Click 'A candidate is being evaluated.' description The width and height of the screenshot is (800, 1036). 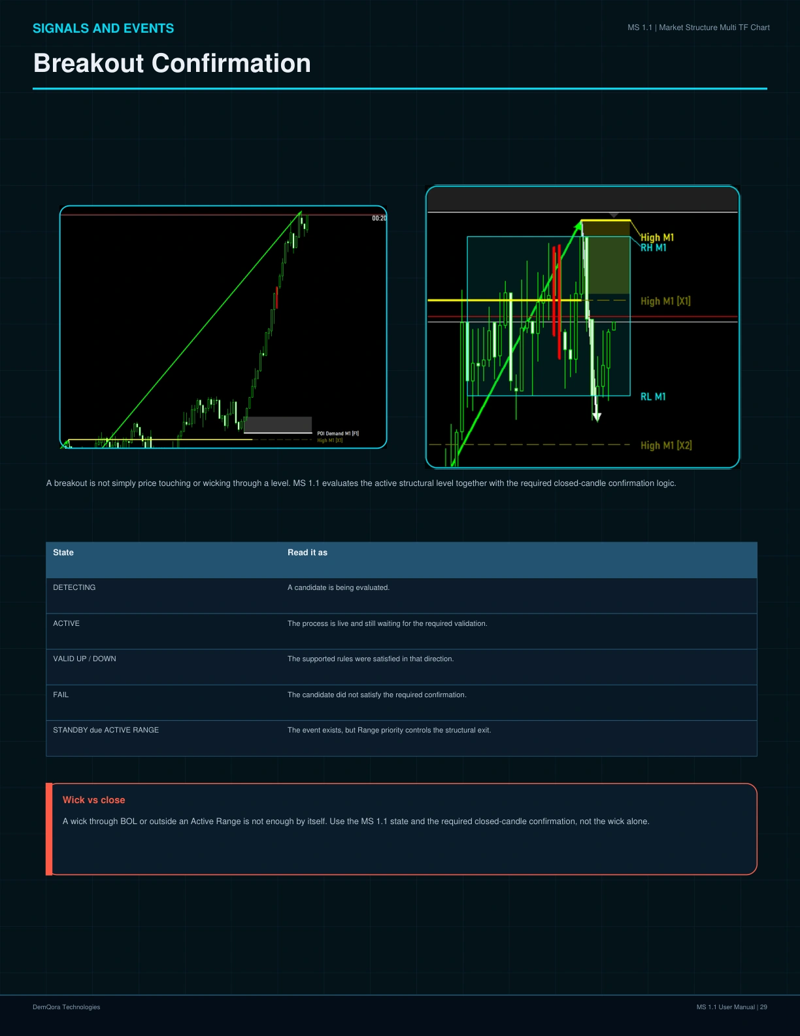(x=339, y=587)
